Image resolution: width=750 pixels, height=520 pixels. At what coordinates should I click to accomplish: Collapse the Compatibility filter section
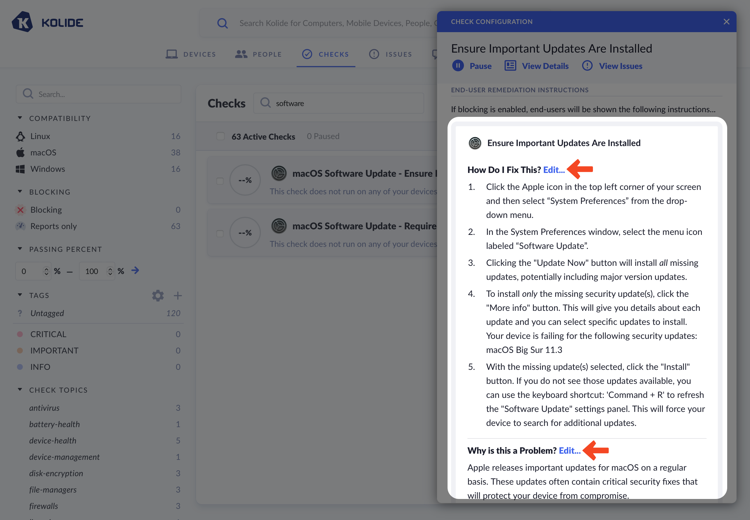pyautogui.click(x=20, y=118)
